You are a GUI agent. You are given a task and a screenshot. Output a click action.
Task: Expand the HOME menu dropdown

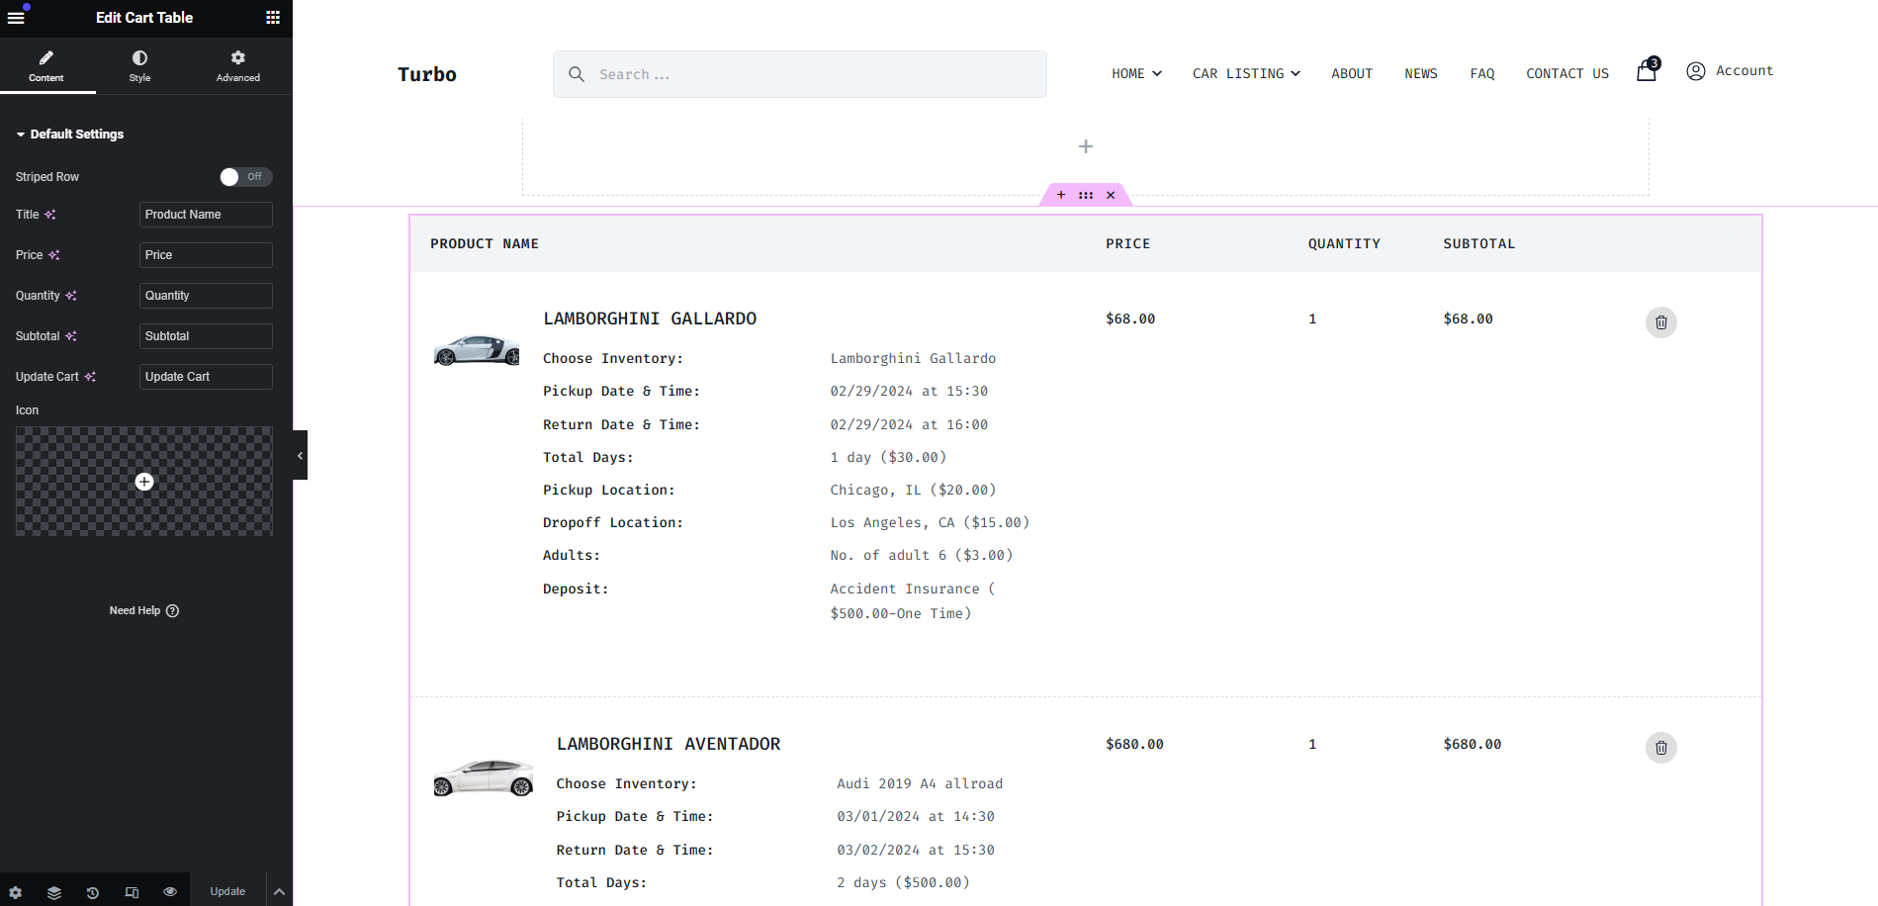tap(1136, 74)
